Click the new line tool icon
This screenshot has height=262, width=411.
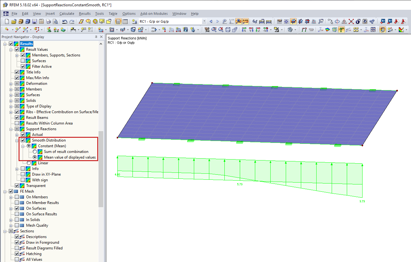click(x=18, y=30)
